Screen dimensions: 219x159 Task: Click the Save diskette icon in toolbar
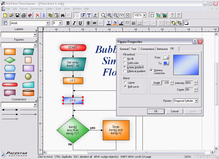(x=17, y=15)
